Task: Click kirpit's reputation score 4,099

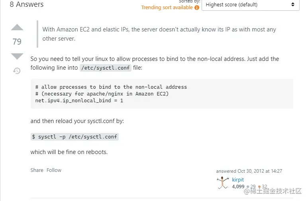Action: 238,186
